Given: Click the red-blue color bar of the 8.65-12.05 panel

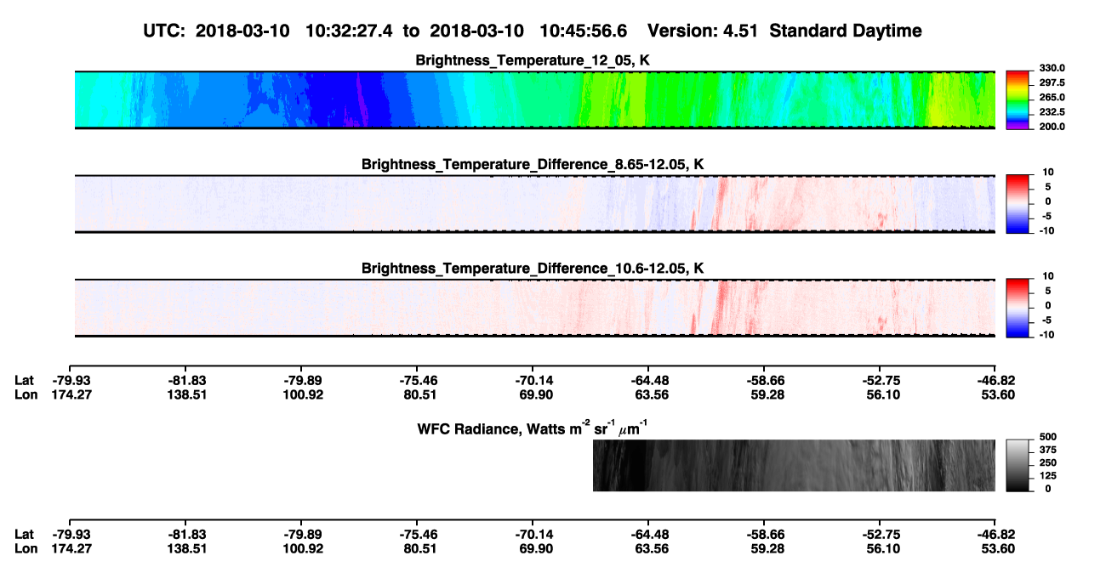Looking at the screenshot, I should [1017, 204].
